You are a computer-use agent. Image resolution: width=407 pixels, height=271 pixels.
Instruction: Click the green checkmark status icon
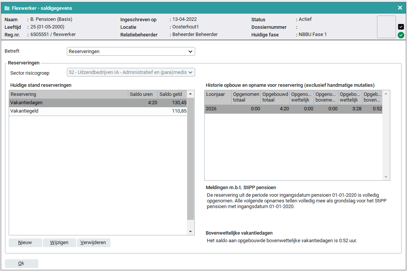(401, 35)
